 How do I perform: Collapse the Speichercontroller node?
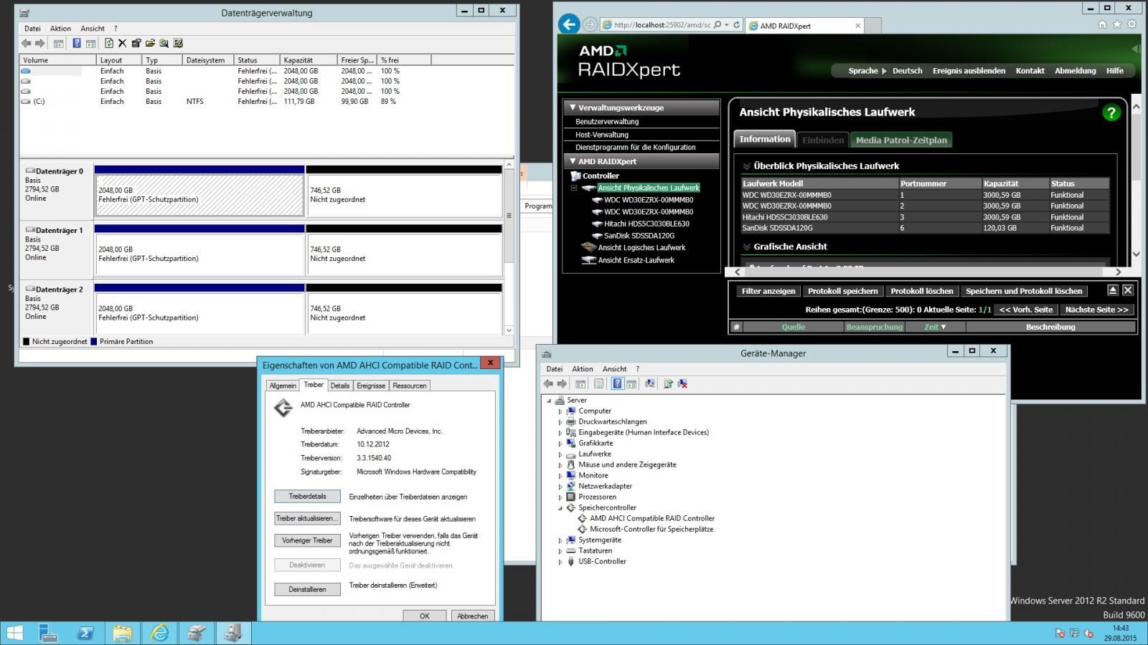[x=560, y=508]
